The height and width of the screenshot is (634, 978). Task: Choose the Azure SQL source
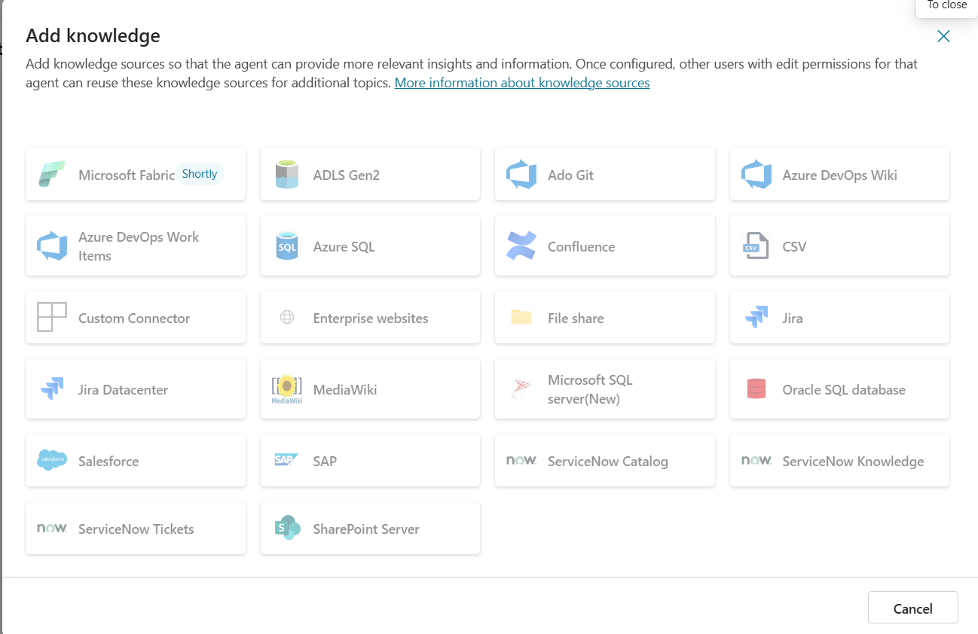tap(370, 245)
